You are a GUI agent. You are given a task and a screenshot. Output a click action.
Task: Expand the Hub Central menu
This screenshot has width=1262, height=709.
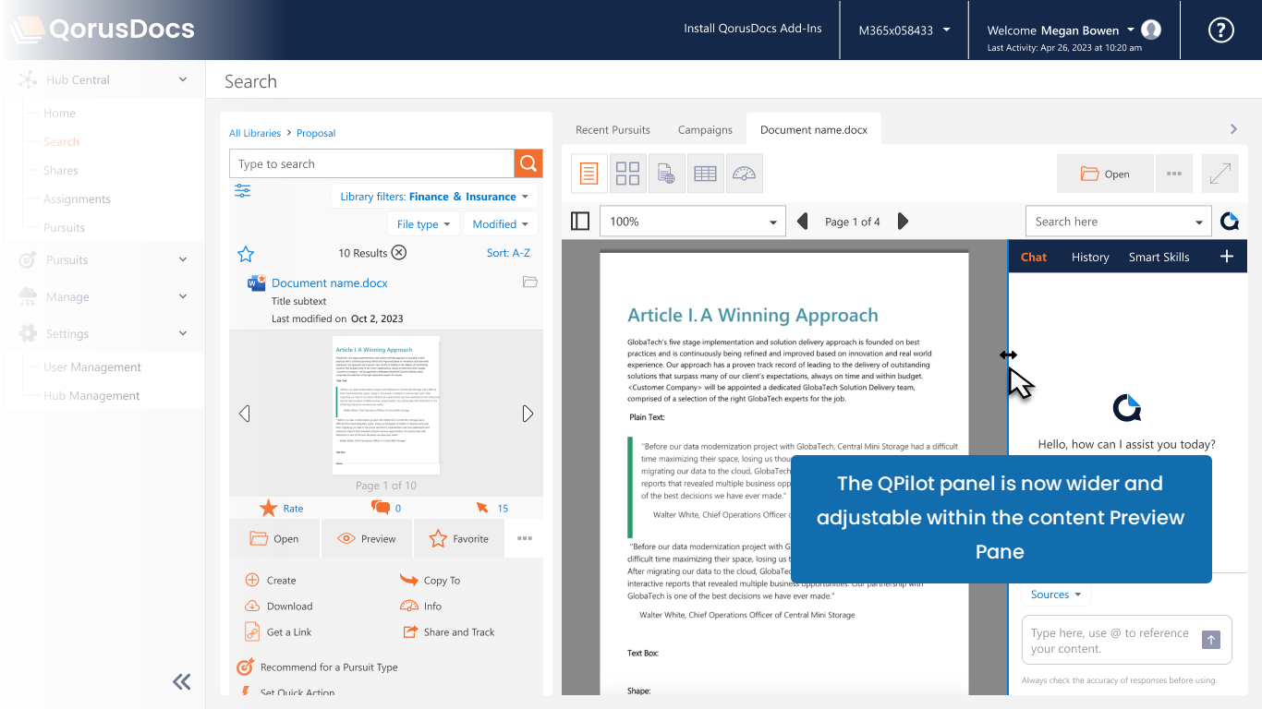point(183,79)
